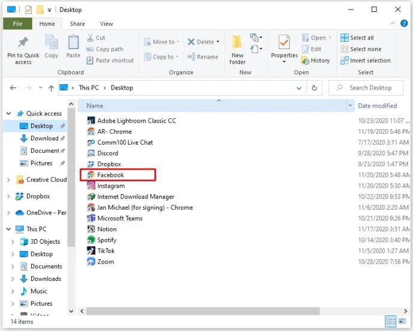This screenshot has width=413, height=331.
Task: Click Select all in ribbon
Action: pos(357,38)
